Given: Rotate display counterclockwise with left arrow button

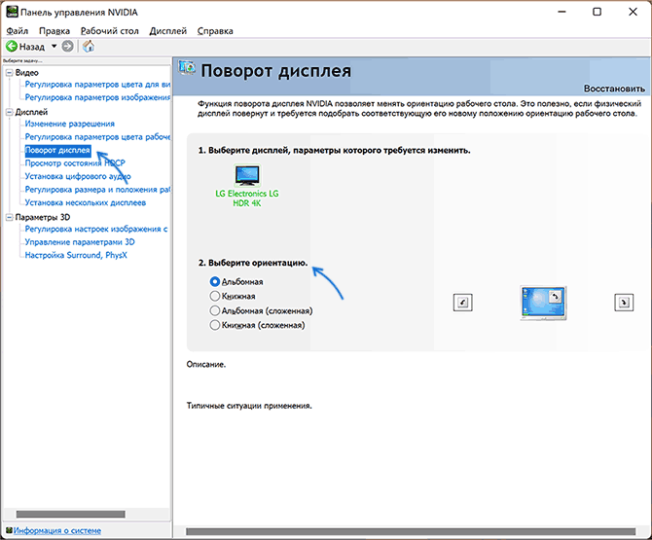Looking at the screenshot, I should coord(462,303).
